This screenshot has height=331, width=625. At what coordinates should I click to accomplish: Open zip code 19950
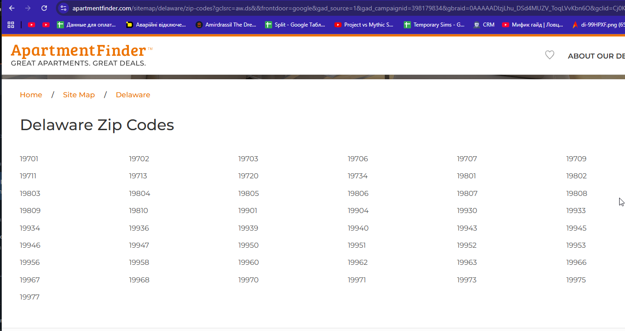click(248, 245)
